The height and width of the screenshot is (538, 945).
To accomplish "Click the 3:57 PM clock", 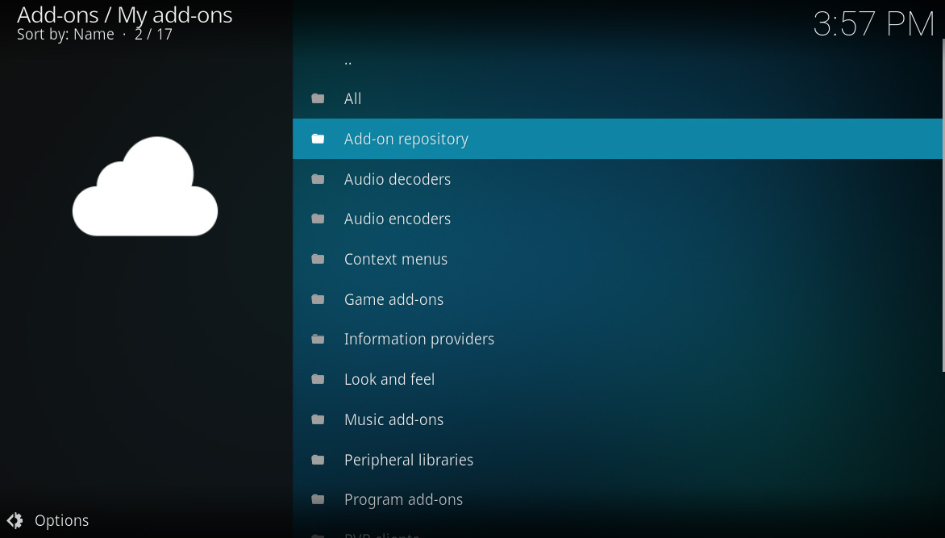I will (x=874, y=24).
